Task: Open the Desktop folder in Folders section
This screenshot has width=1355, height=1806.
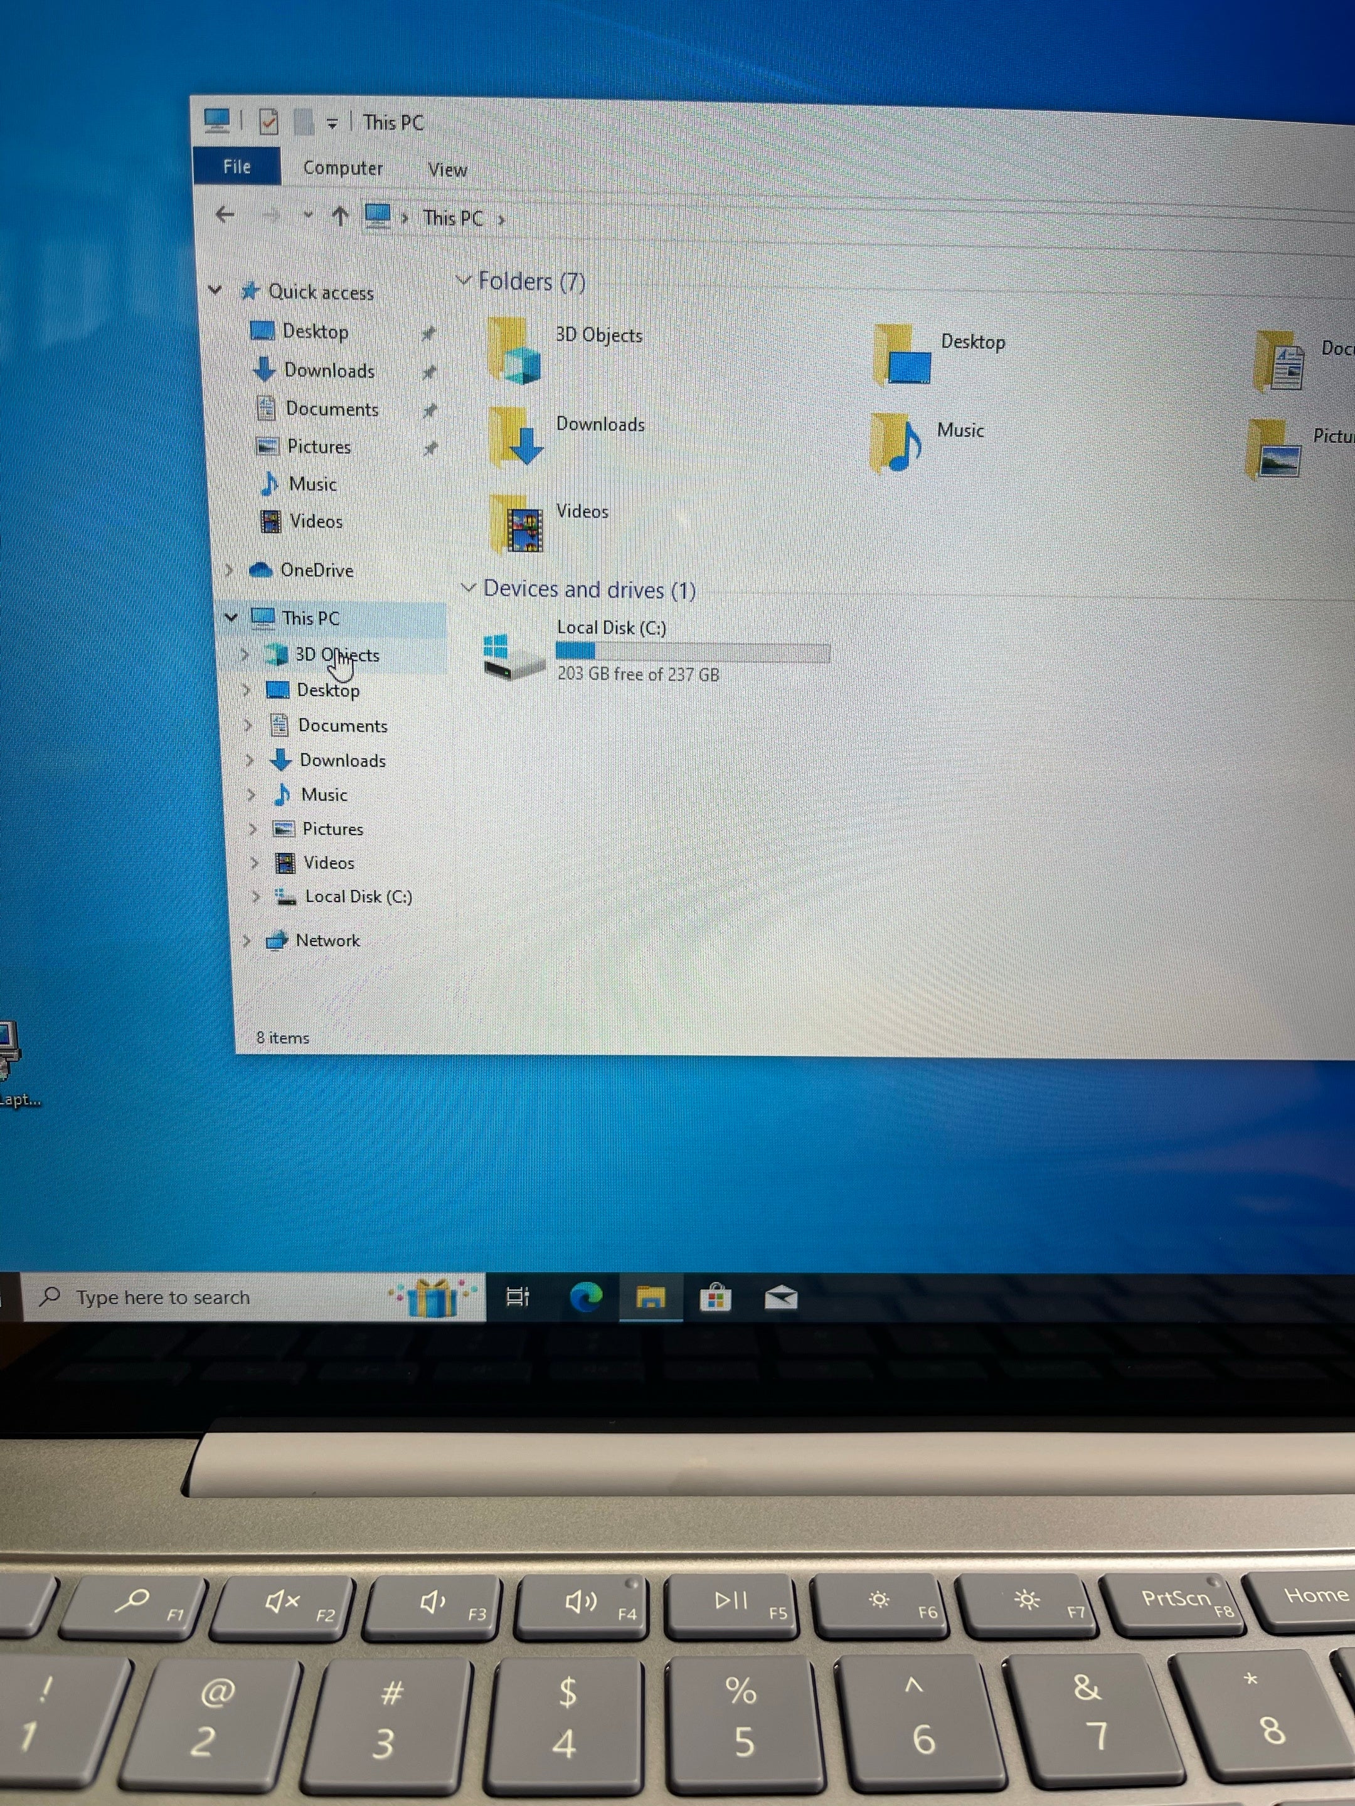Action: [x=901, y=355]
